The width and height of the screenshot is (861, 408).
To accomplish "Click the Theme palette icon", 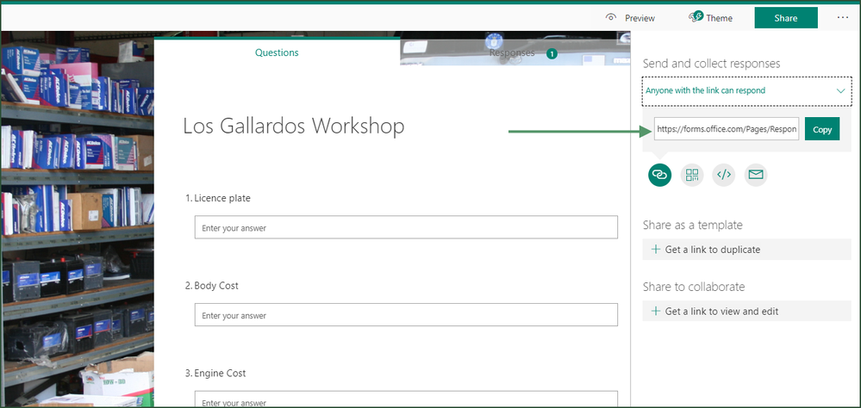I will pos(696,17).
